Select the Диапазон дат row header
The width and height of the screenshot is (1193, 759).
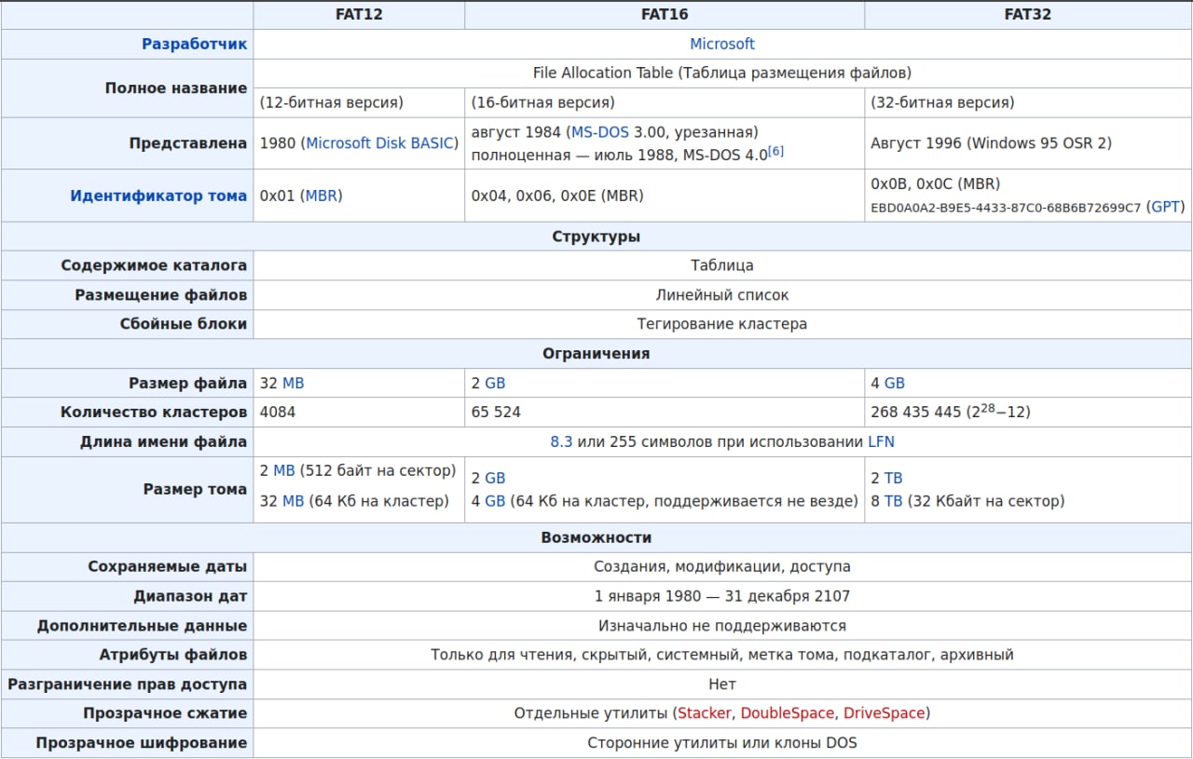click(x=127, y=596)
